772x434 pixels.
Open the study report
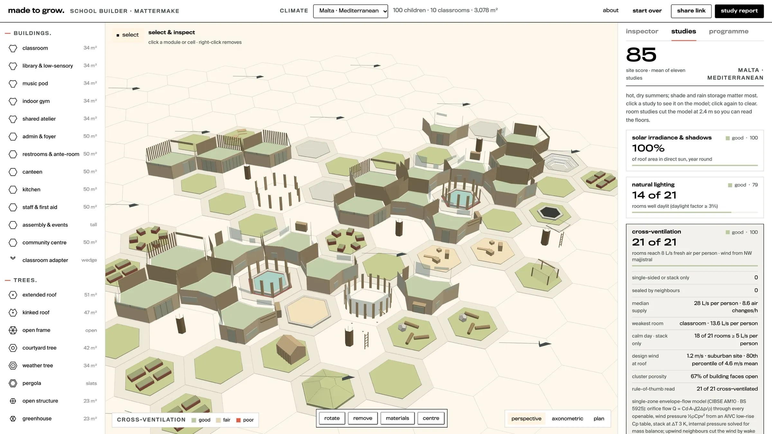pos(739,11)
